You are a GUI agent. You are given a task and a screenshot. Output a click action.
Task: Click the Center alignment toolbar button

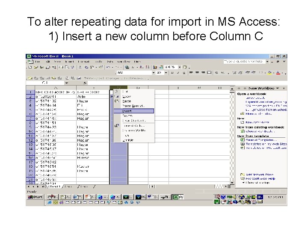[197, 73]
